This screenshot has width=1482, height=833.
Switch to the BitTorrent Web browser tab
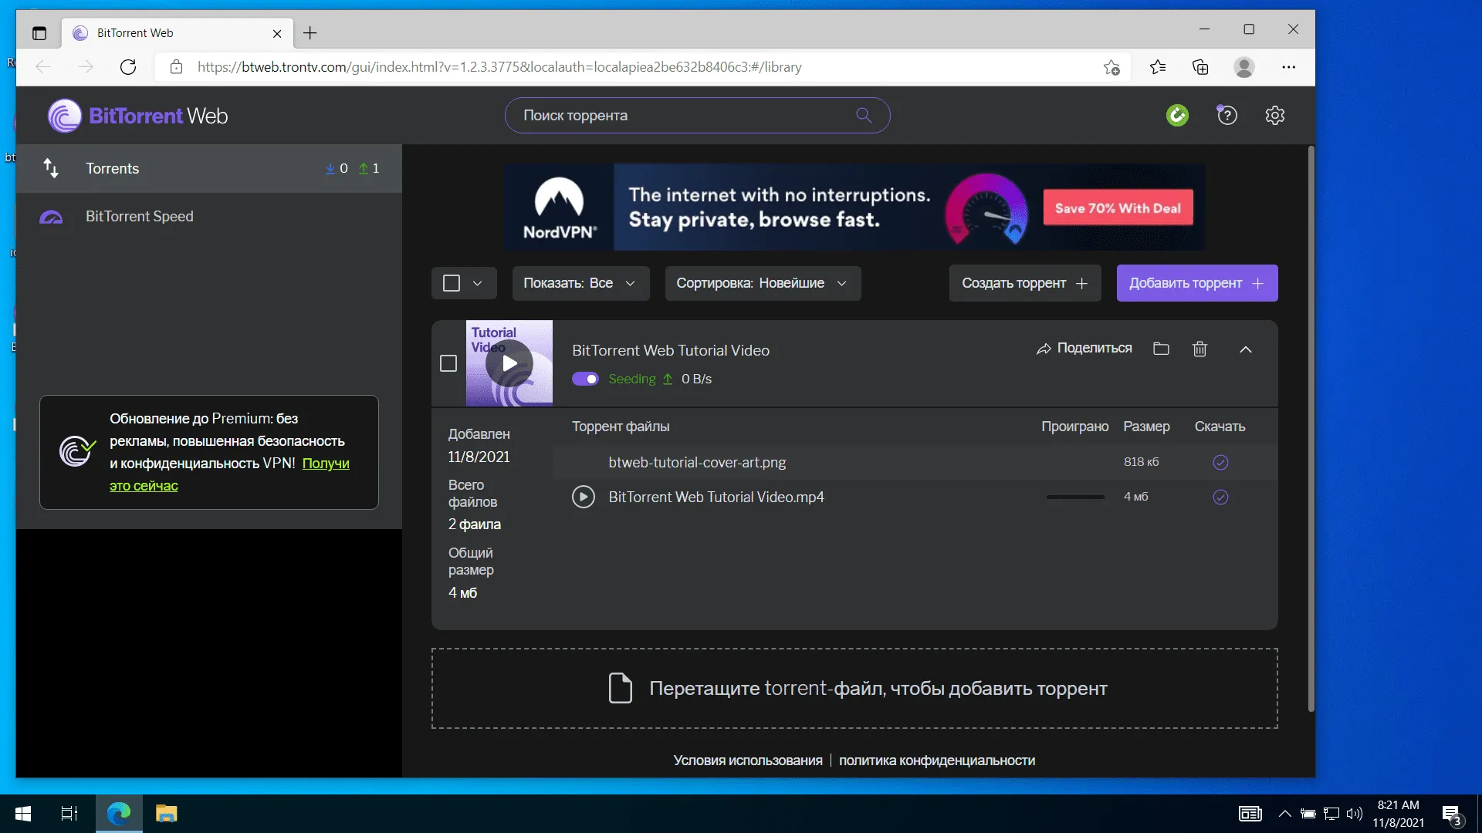177,33
